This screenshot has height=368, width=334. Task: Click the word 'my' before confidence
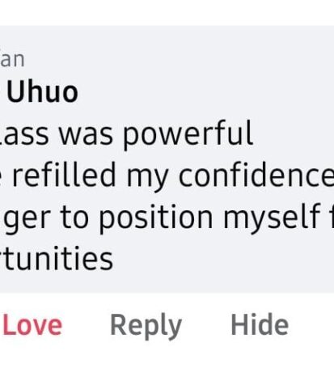point(147,178)
